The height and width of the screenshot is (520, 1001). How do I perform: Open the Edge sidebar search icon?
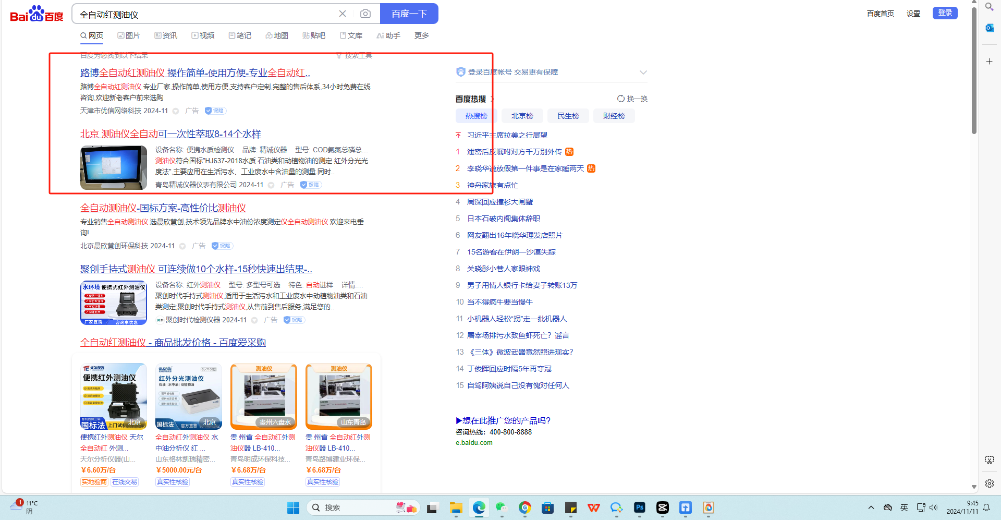(x=989, y=7)
